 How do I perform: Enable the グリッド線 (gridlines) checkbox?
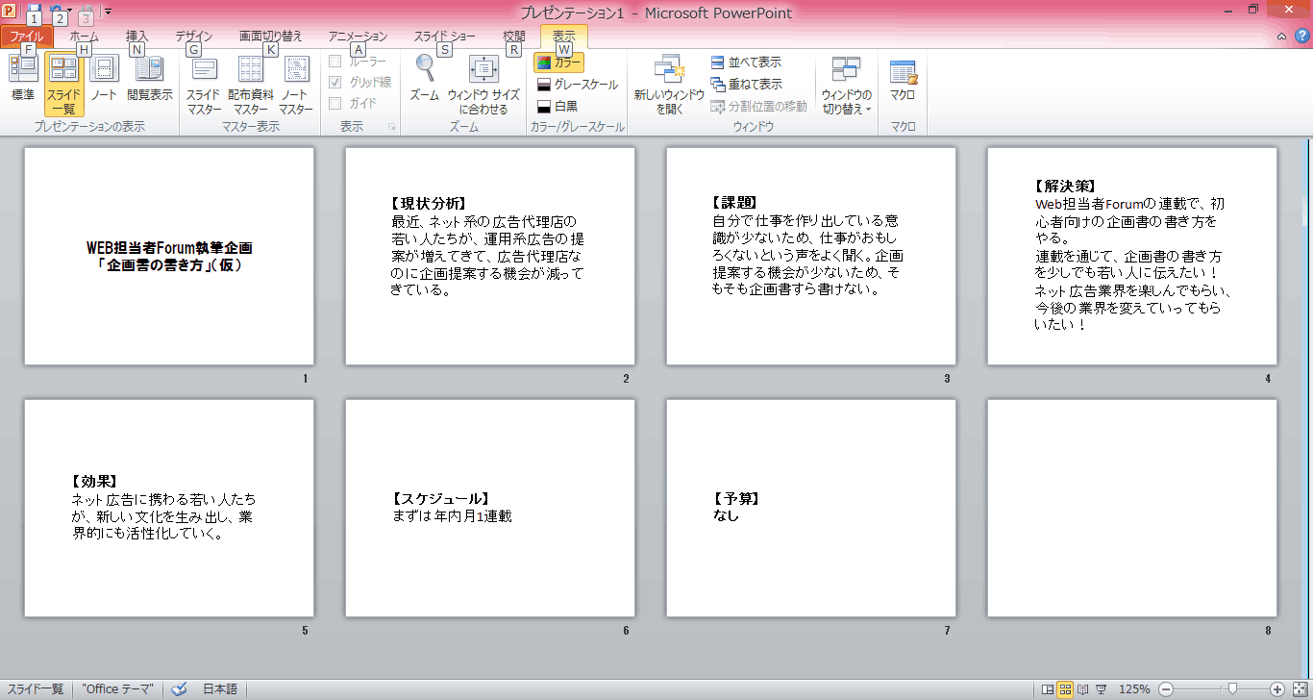(334, 82)
